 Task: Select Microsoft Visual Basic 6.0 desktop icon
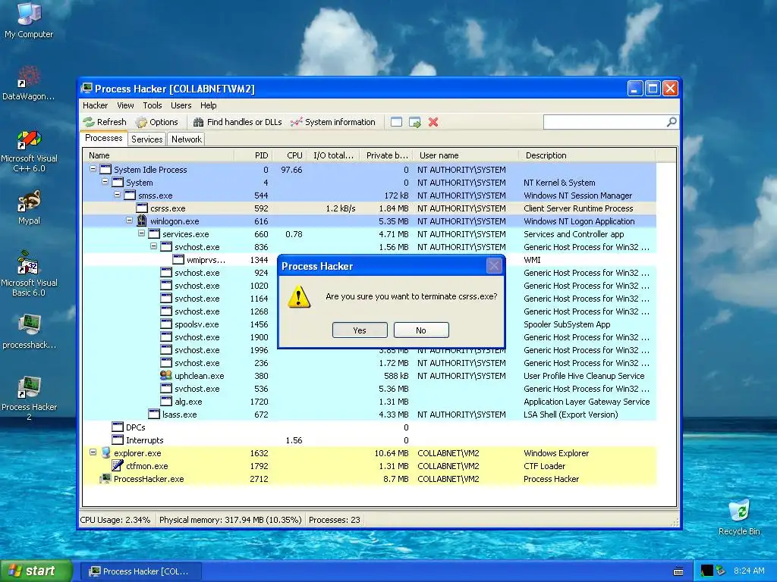[x=29, y=274]
